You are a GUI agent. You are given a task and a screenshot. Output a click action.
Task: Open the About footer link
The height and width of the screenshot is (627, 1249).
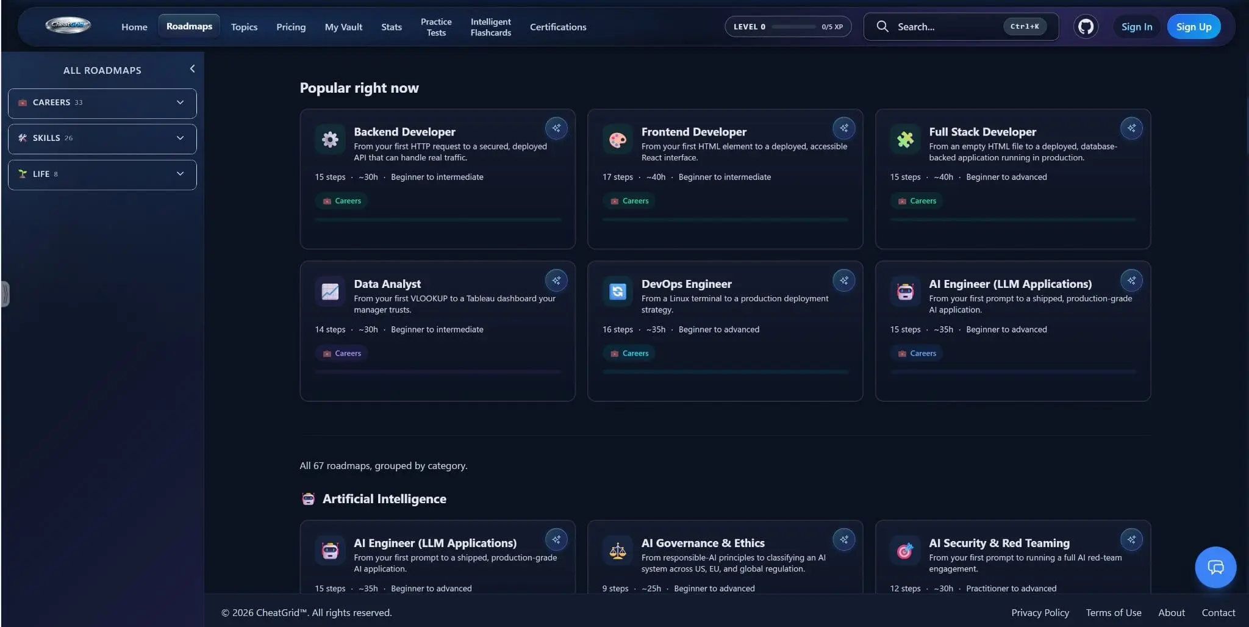point(1171,612)
